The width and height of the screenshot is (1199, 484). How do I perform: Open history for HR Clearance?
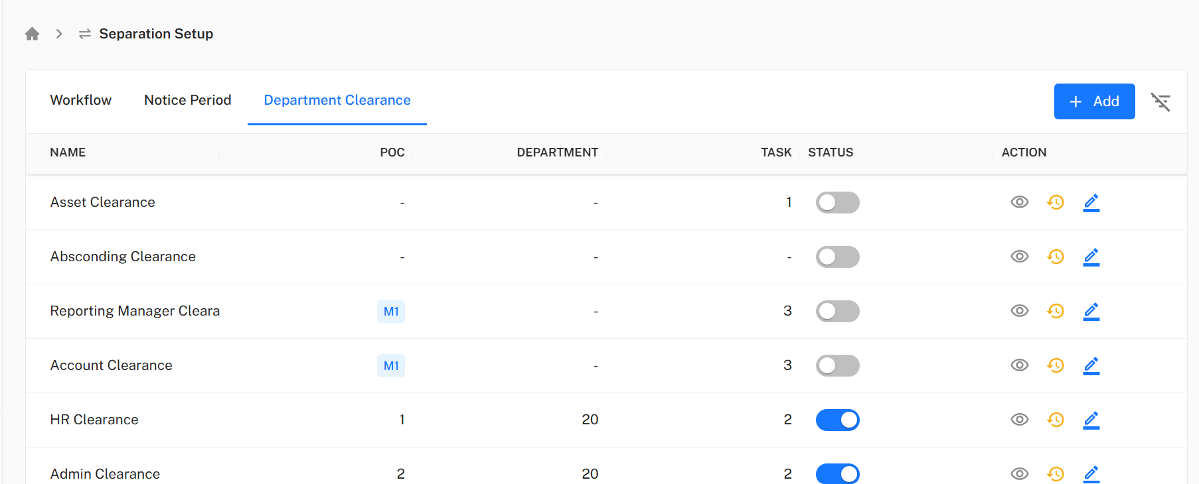point(1055,420)
